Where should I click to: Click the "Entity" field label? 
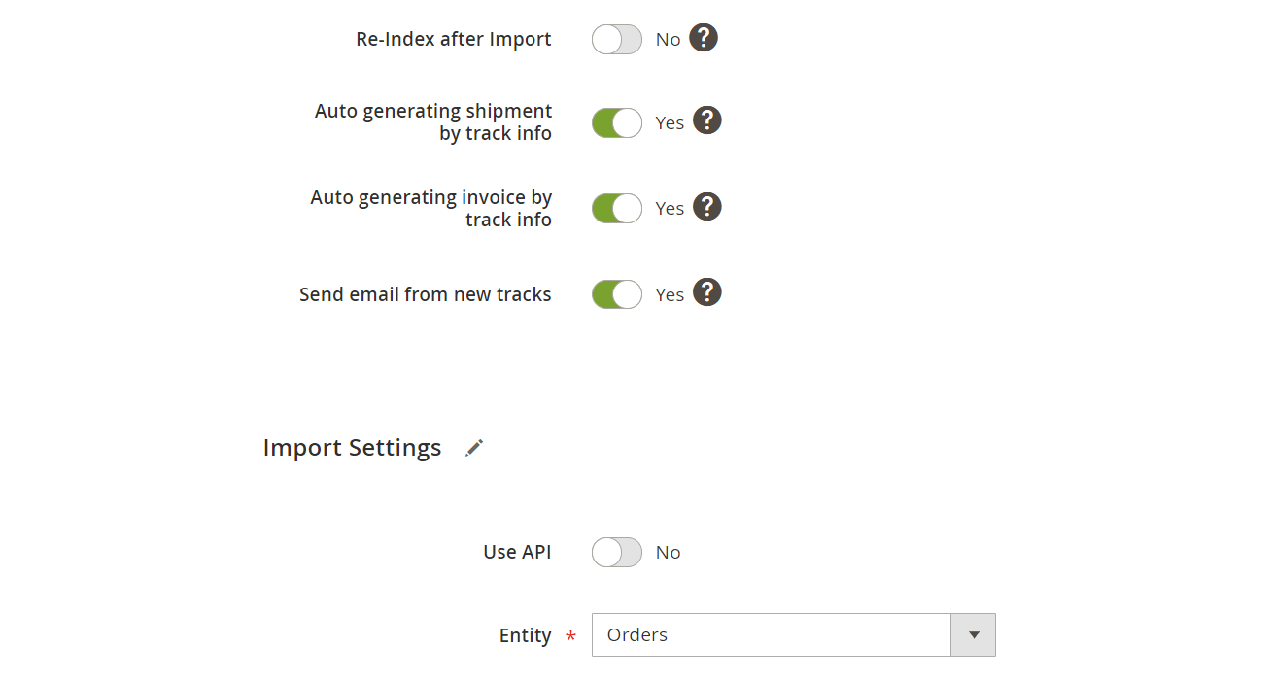525,635
